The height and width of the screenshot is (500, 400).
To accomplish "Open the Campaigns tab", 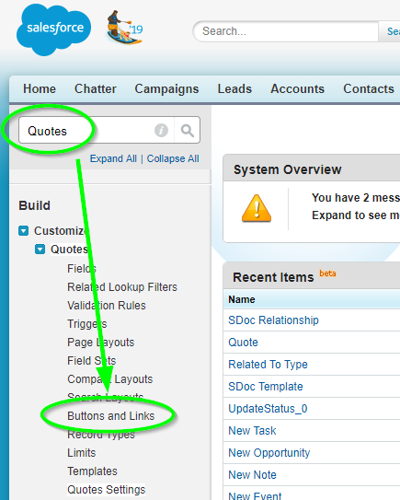I will click(166, 89).
